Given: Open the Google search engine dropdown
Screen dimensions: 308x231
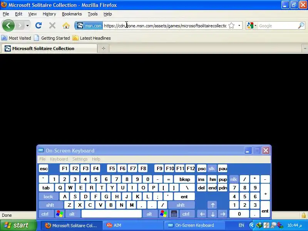Looking at the screenshot, I should pos(252,25).
